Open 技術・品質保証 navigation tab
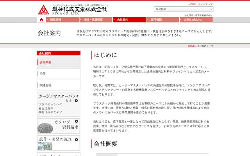Image resolution: width=250 pixels, height=156 pixels. click(96, 20)
